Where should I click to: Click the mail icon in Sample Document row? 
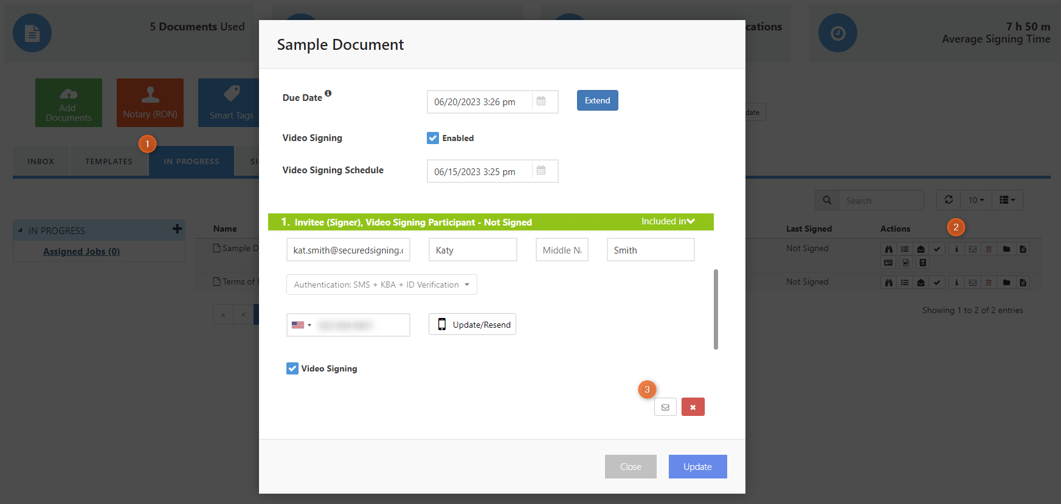click(x=973, y=249)
